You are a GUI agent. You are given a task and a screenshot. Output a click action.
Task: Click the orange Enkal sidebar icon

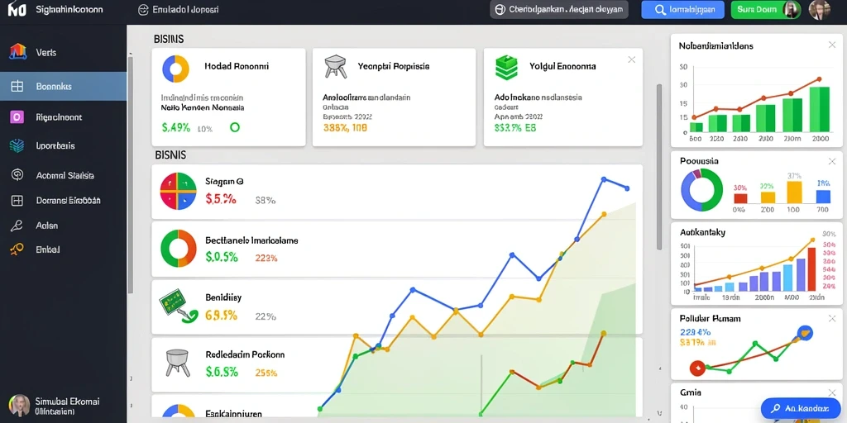click(x=17, y=250)
